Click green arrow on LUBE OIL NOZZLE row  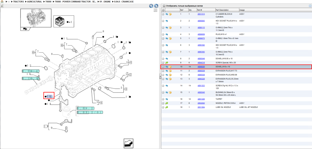(167, 107)
